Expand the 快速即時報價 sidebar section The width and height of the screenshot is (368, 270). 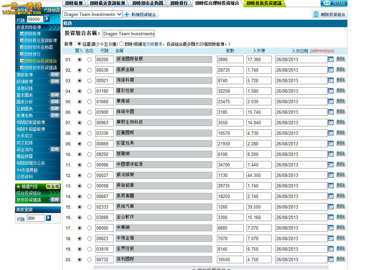pyautogui.click(x=38, y=27)
